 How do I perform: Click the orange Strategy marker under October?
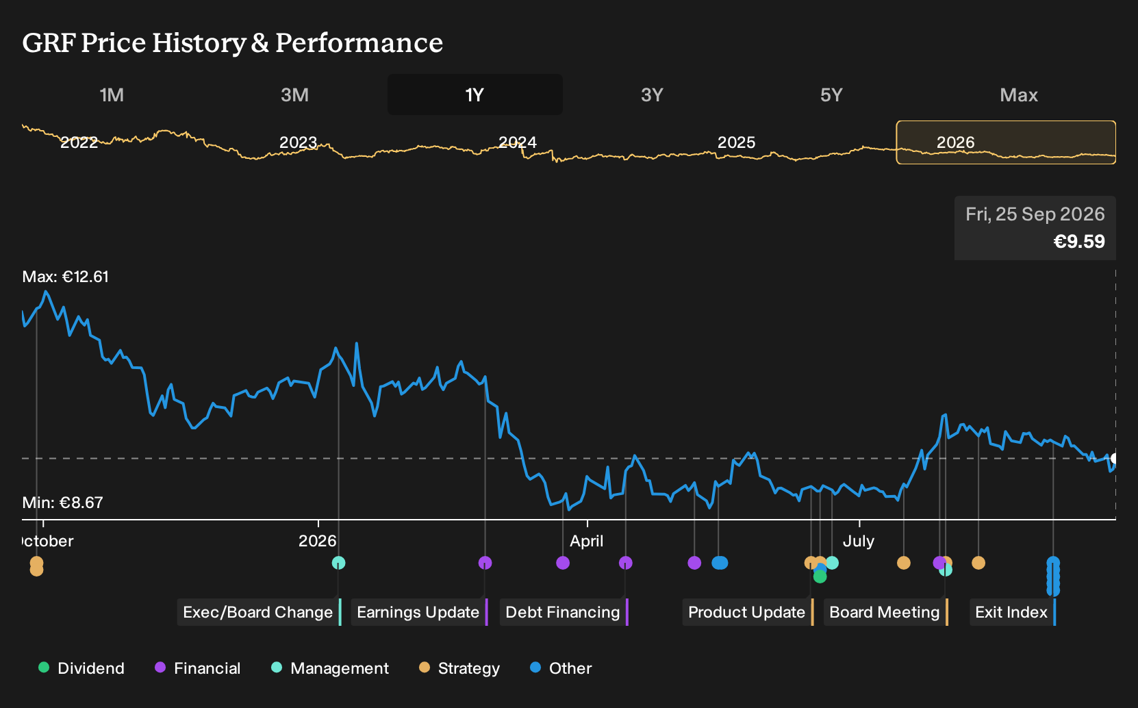(x=36, y=566)
